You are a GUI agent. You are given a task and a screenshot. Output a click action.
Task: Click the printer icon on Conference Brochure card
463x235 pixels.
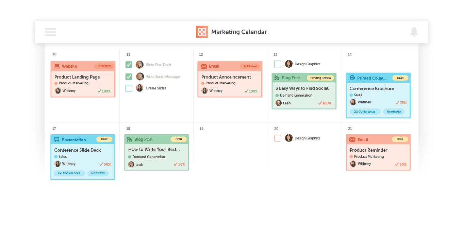[351, 78]
